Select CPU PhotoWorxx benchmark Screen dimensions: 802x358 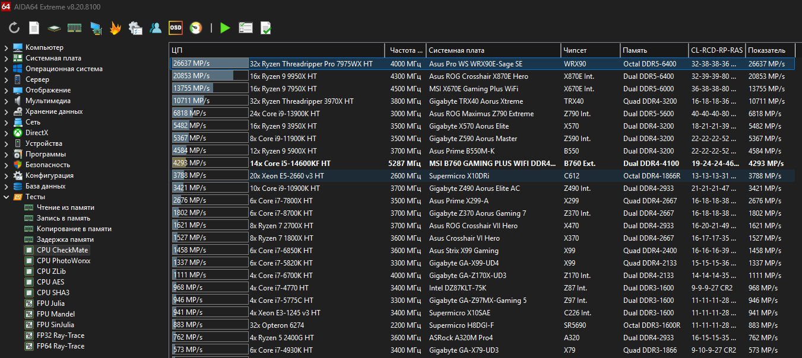point(64,261)
